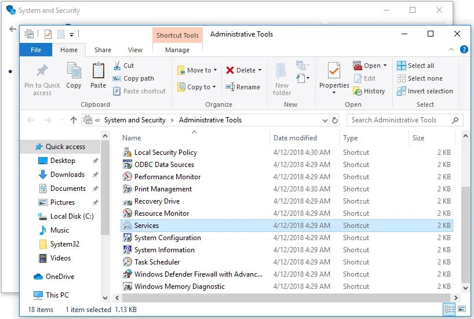Click Edit in the Open group
474x319 pixels.
[x=364, y=78]
